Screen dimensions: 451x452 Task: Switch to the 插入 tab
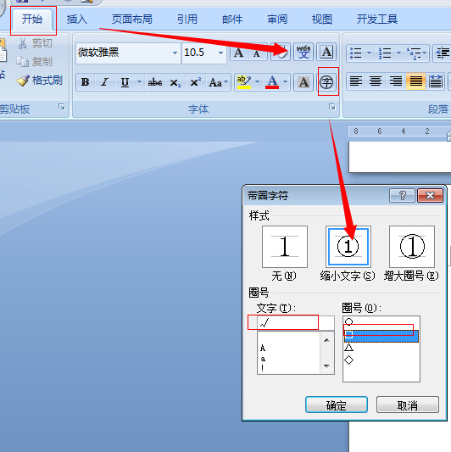pos(77,20)
